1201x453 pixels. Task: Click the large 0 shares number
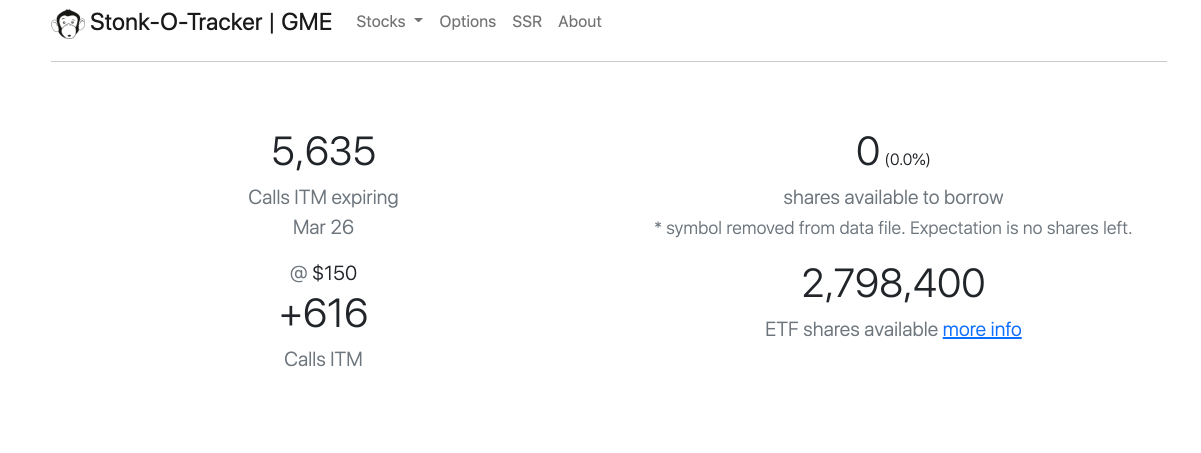tap(867, 151)
